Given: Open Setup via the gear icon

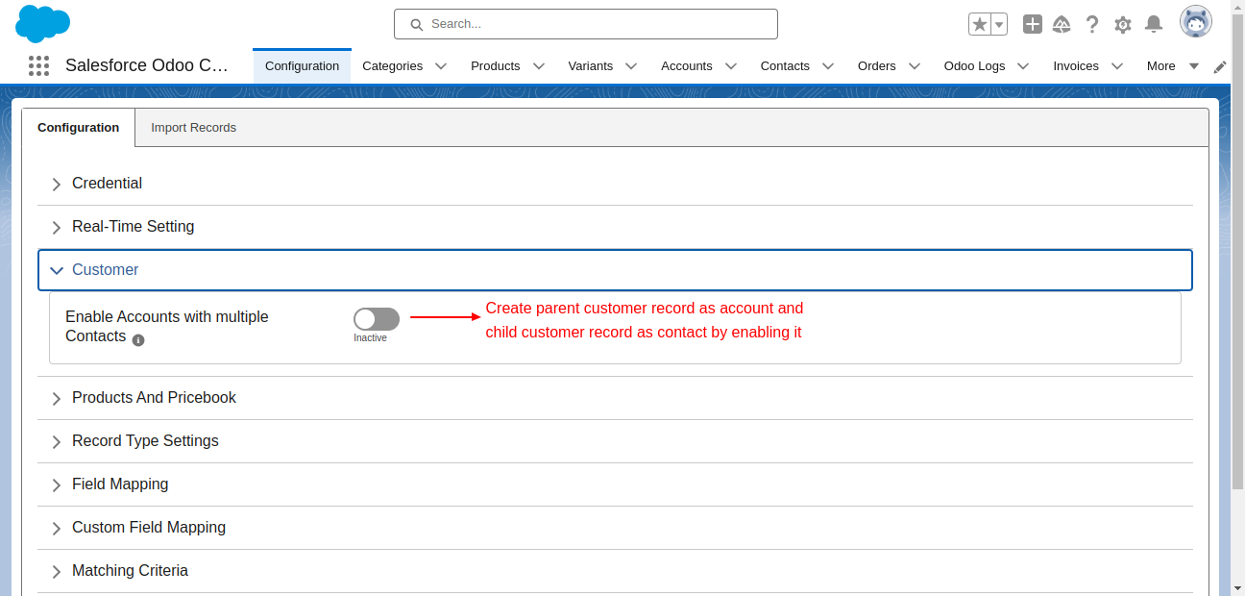Looking at the screenshot, I should [x=1123, y=24].
